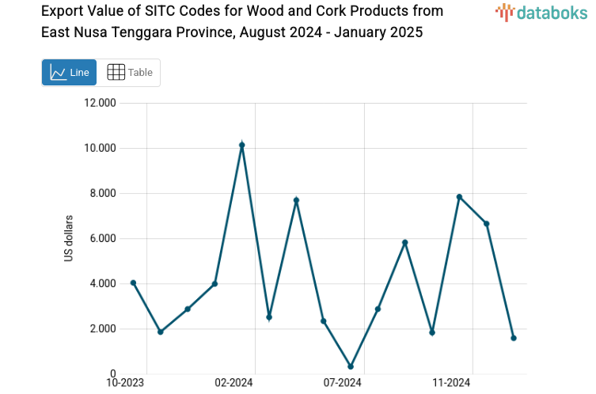Switch to the Line view tab
The width and height of the screenshot is (596, 394).
[70, 73]
